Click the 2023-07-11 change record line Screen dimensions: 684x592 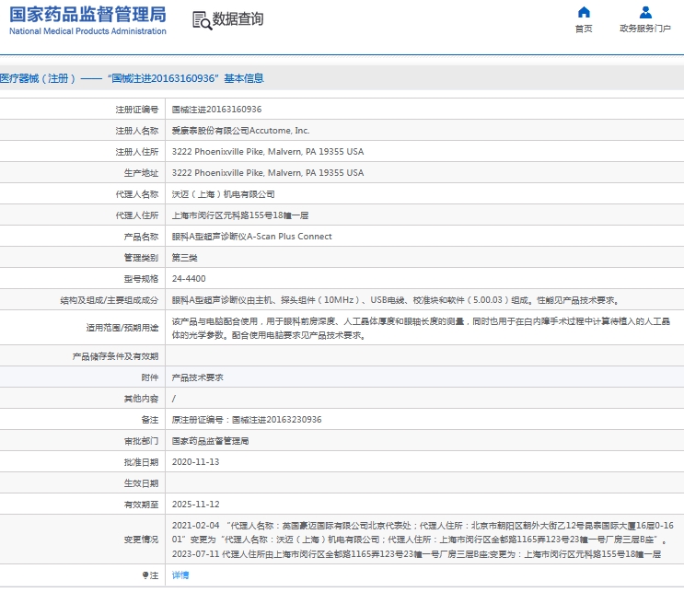pyautogui.click(x=417, y=554)
